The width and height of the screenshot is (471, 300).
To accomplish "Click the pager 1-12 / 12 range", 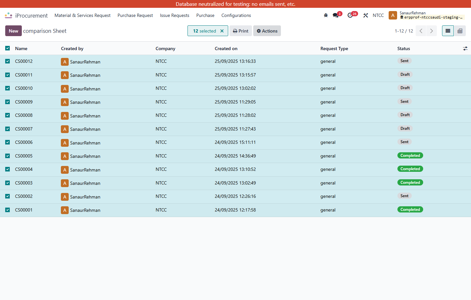I will pyautogui.click(x=404, y=31).
